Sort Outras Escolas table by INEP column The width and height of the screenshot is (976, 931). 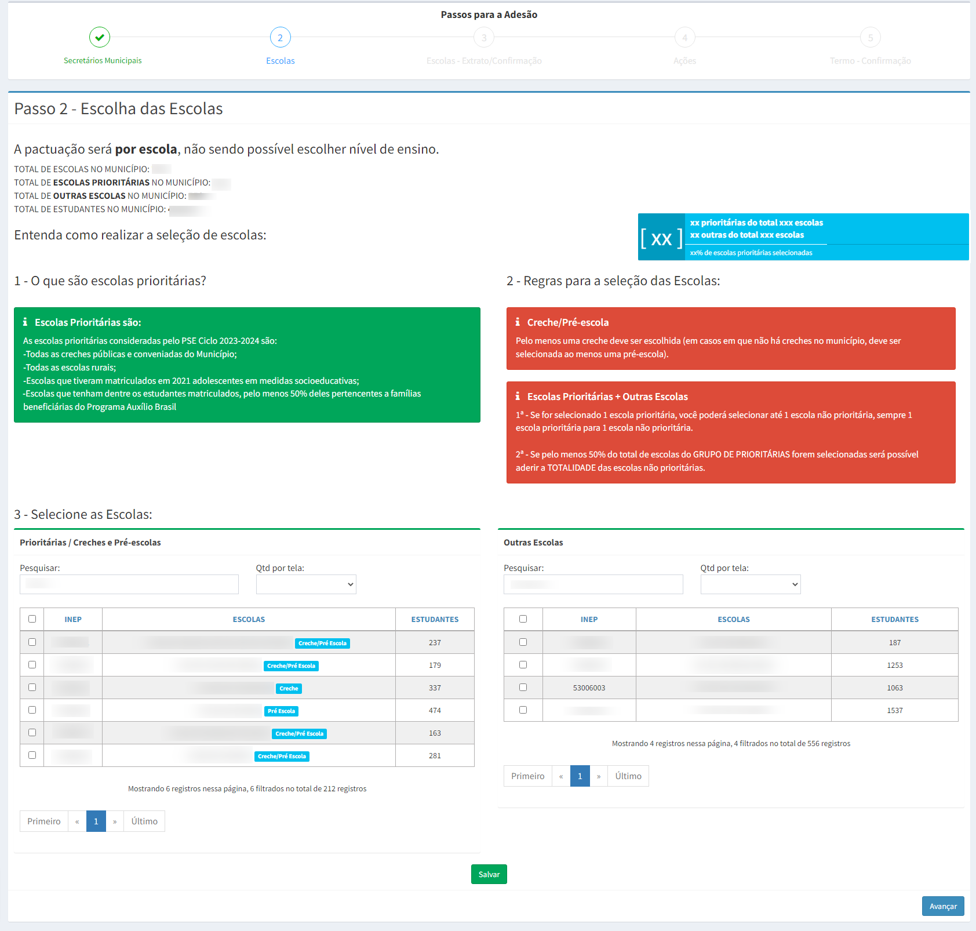tap(589, 619)
